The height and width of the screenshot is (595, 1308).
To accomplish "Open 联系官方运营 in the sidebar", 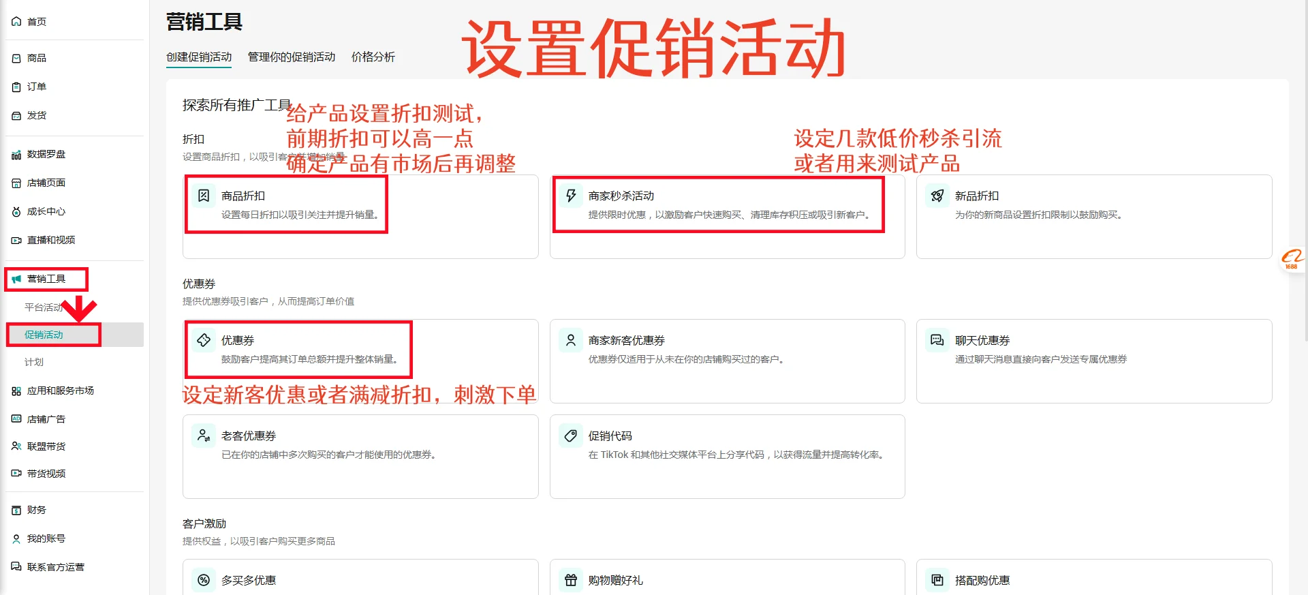I will (x=56, y=567).
